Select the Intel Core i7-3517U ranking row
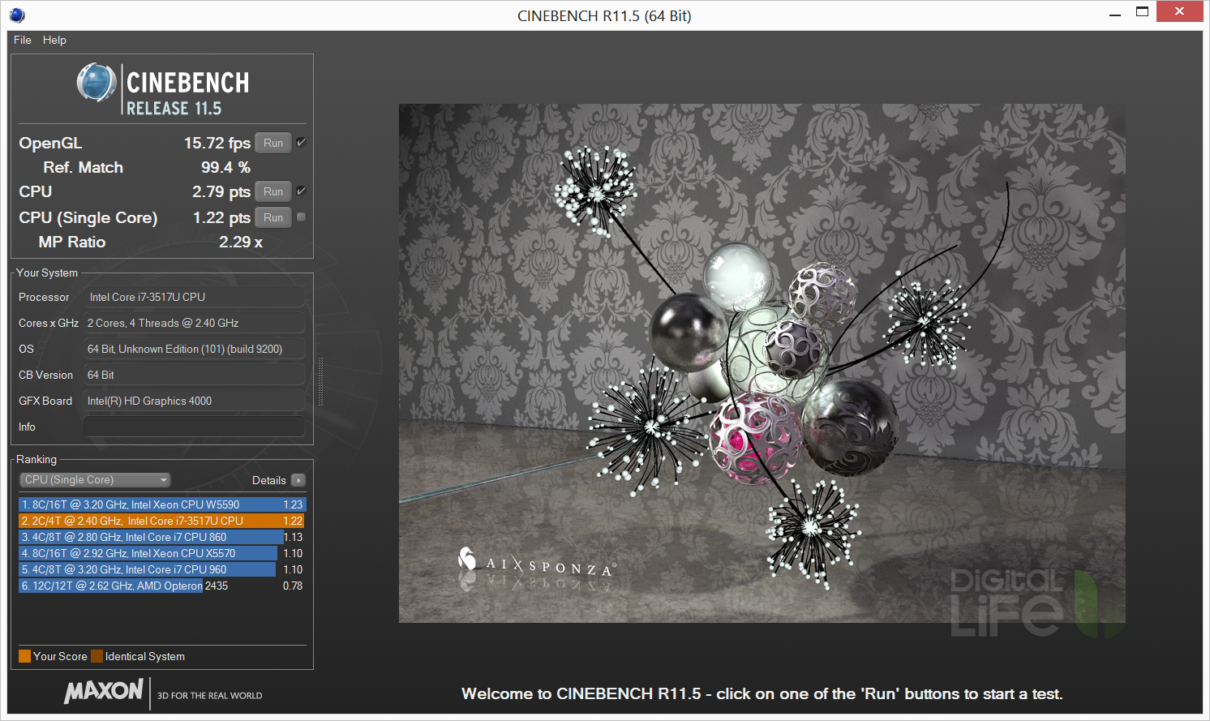 click(161, 521)
